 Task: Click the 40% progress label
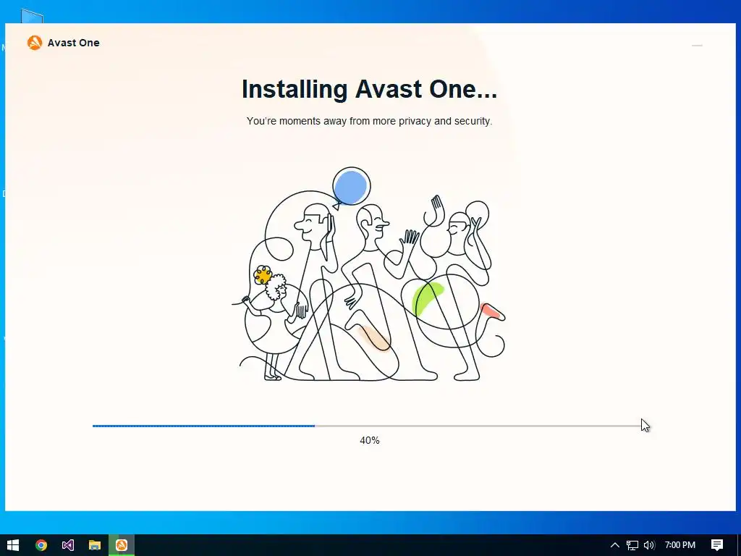point(370,440)
